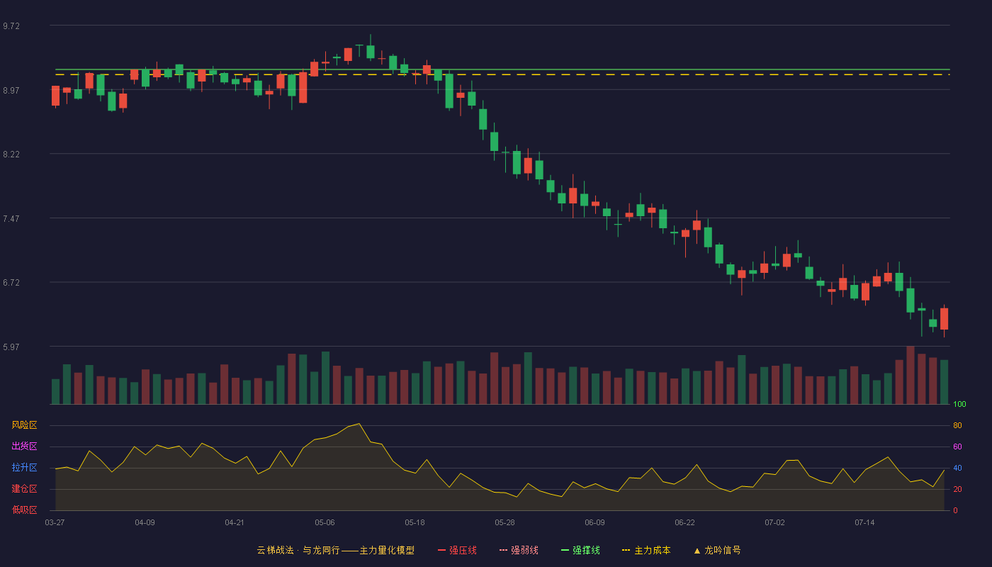Click the red 强压线 legend line marker
992x567 pixels.
pos(441,550)
